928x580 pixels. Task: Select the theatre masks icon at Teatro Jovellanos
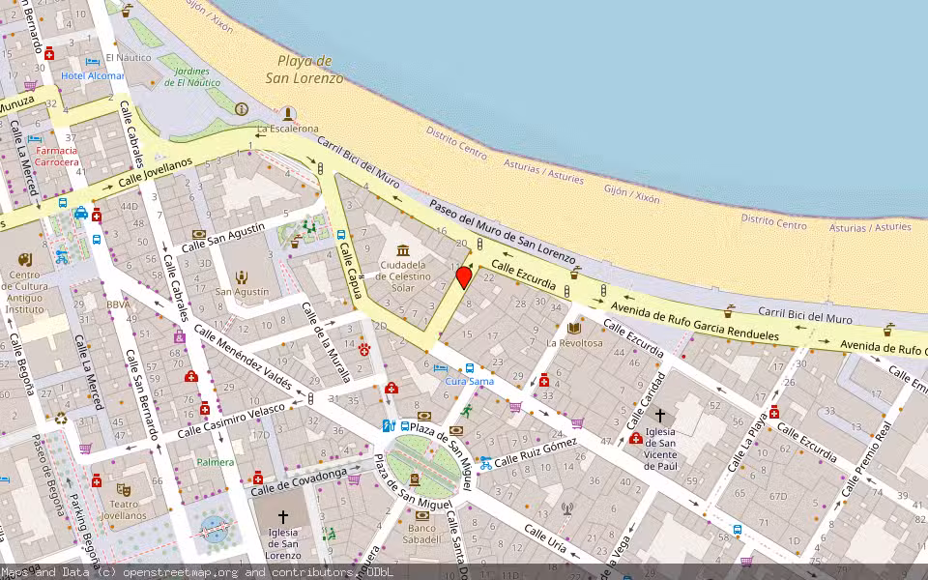(x=124, y=490)
